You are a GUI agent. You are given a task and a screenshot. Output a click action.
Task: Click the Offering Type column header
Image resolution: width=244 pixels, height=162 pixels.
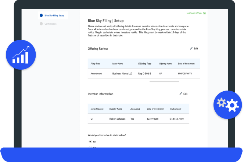tap(144, 64)
